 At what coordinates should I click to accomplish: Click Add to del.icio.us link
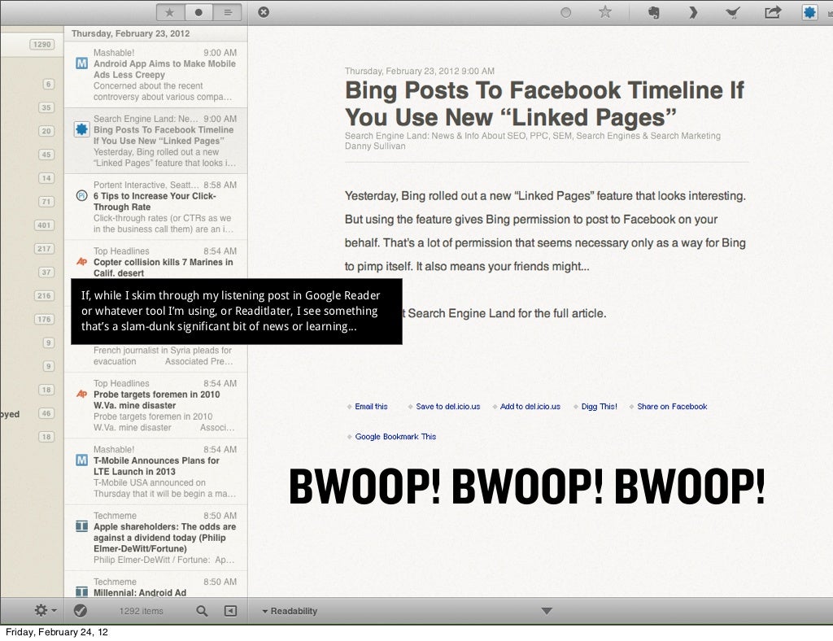530,406
